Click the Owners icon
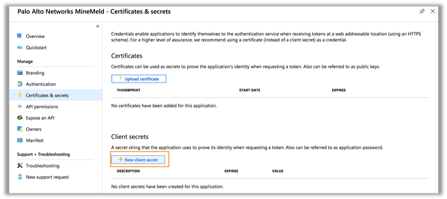Image resolution: width=447 pixels, height=199 pixels. pos(20,129)
